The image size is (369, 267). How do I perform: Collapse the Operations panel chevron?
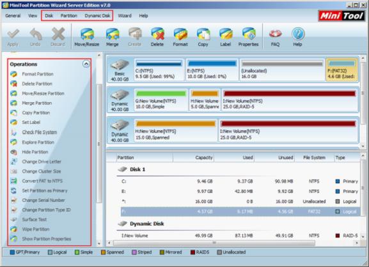pyautogui.click(x=86, y=64)
